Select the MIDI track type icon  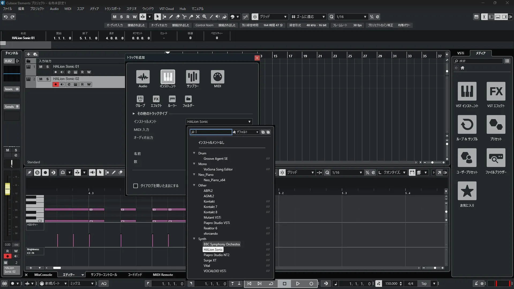(x=217, y=77)
